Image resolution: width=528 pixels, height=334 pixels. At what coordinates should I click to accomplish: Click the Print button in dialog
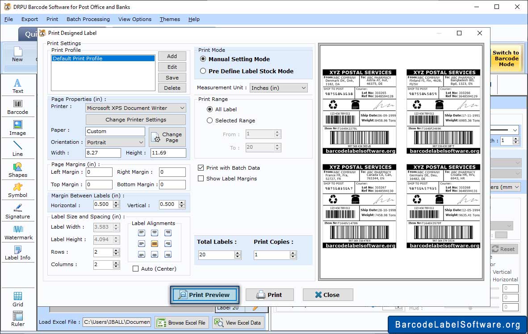pos(270,295)
